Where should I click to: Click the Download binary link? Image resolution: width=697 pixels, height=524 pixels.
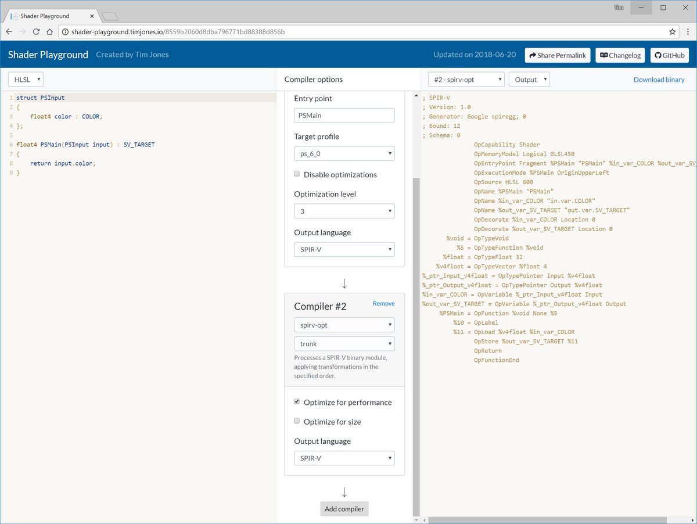(x=659, y=80)
